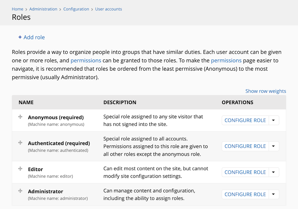Screen dimensions: 298x209
Task: Configure the Authenticated role
Action: click(245, 146)
